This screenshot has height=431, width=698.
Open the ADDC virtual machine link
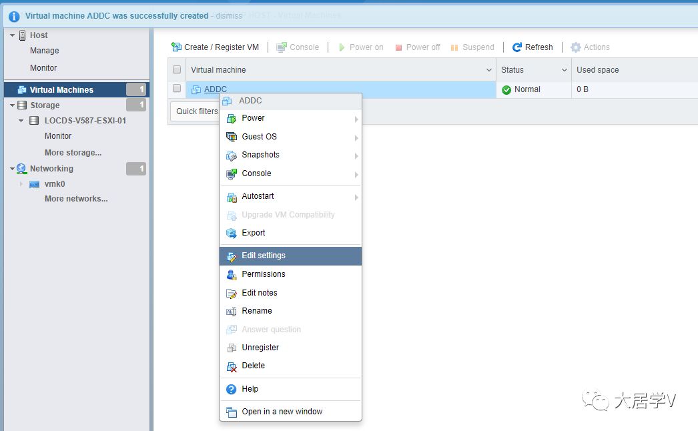(216, 89)
